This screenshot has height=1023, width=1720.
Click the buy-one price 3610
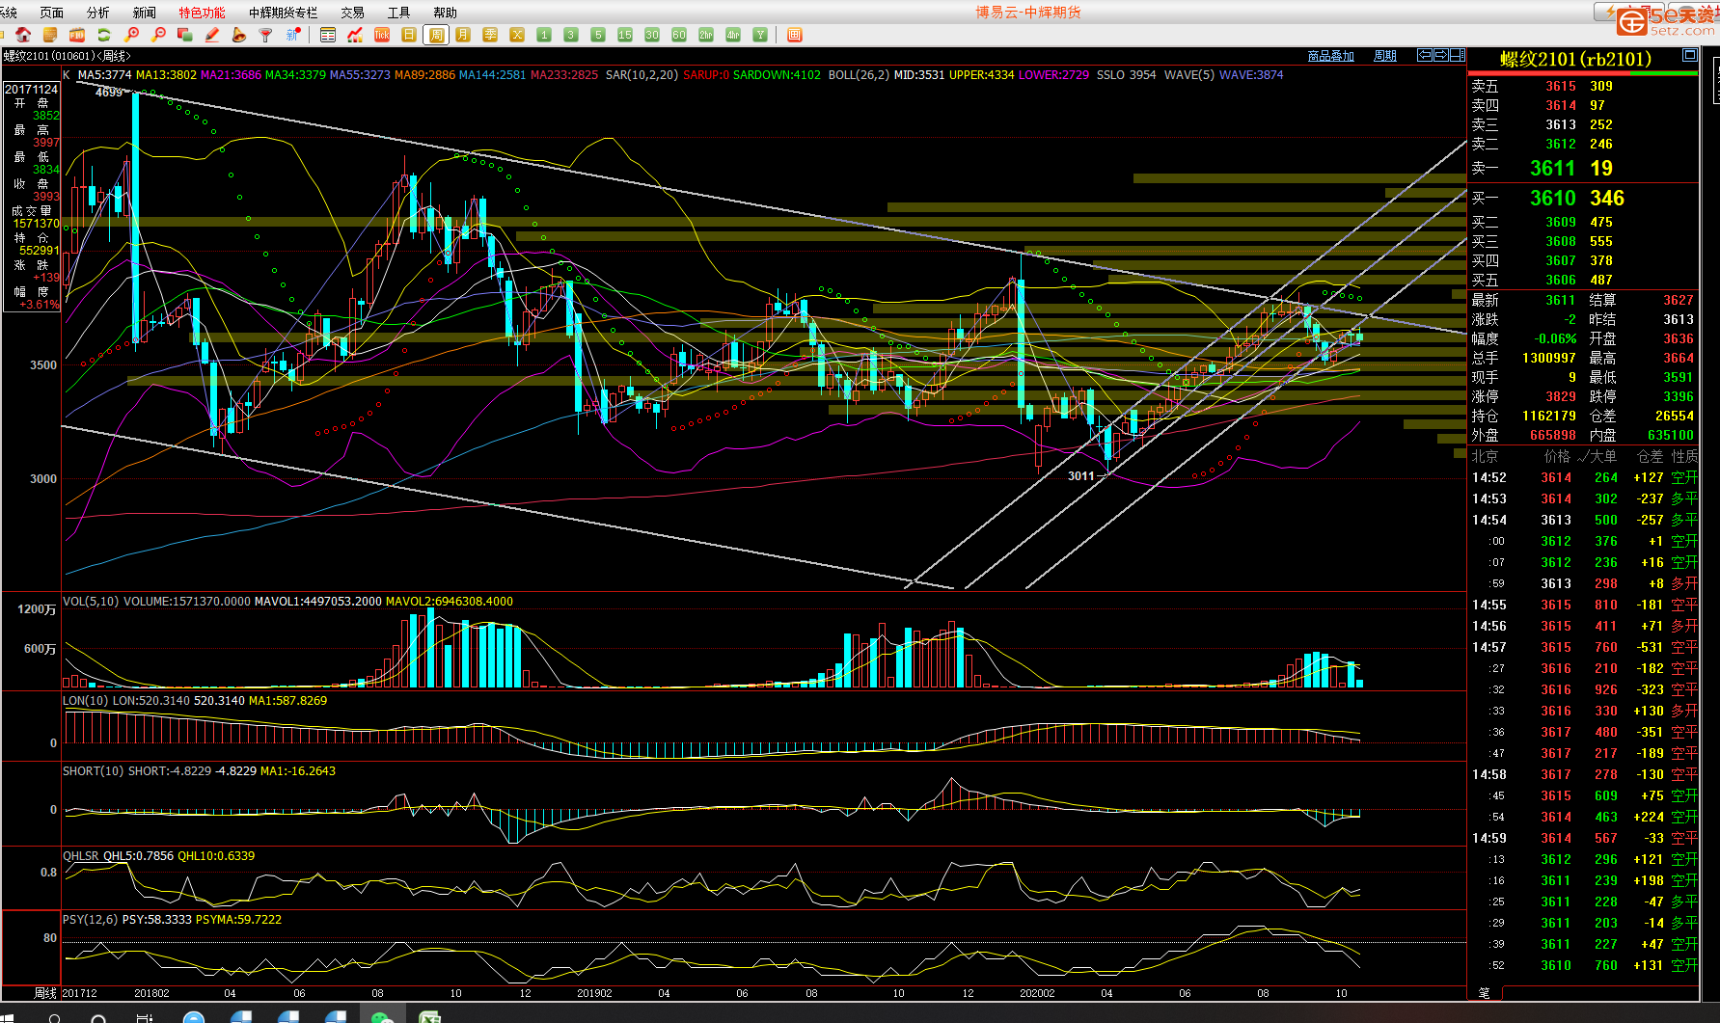click(x=1552, y=199)
